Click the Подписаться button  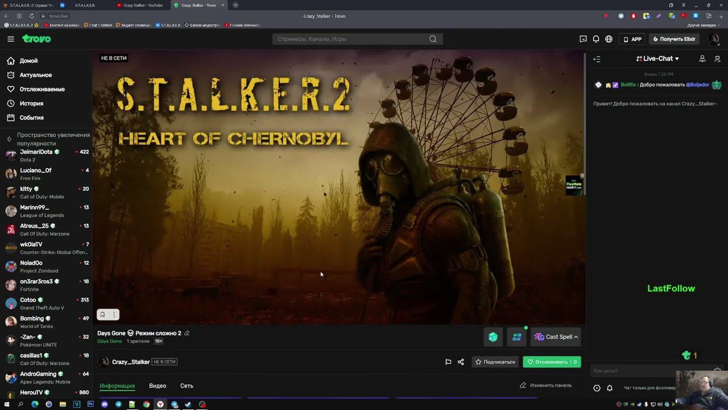coord(495,362)
